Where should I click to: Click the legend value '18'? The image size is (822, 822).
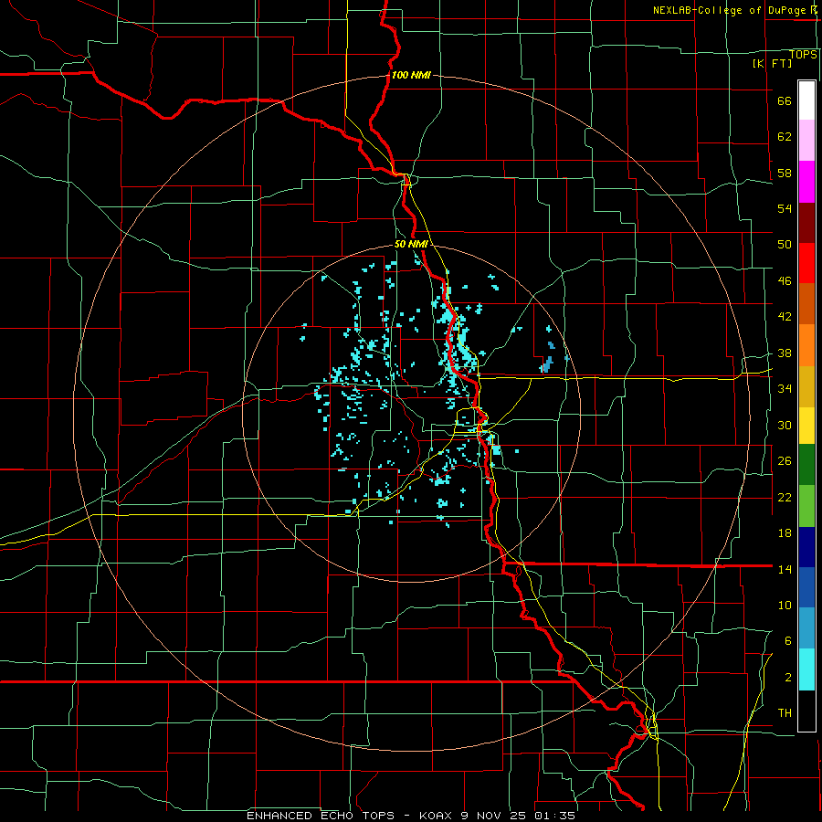pyautogui.click(x=785, y=533)
